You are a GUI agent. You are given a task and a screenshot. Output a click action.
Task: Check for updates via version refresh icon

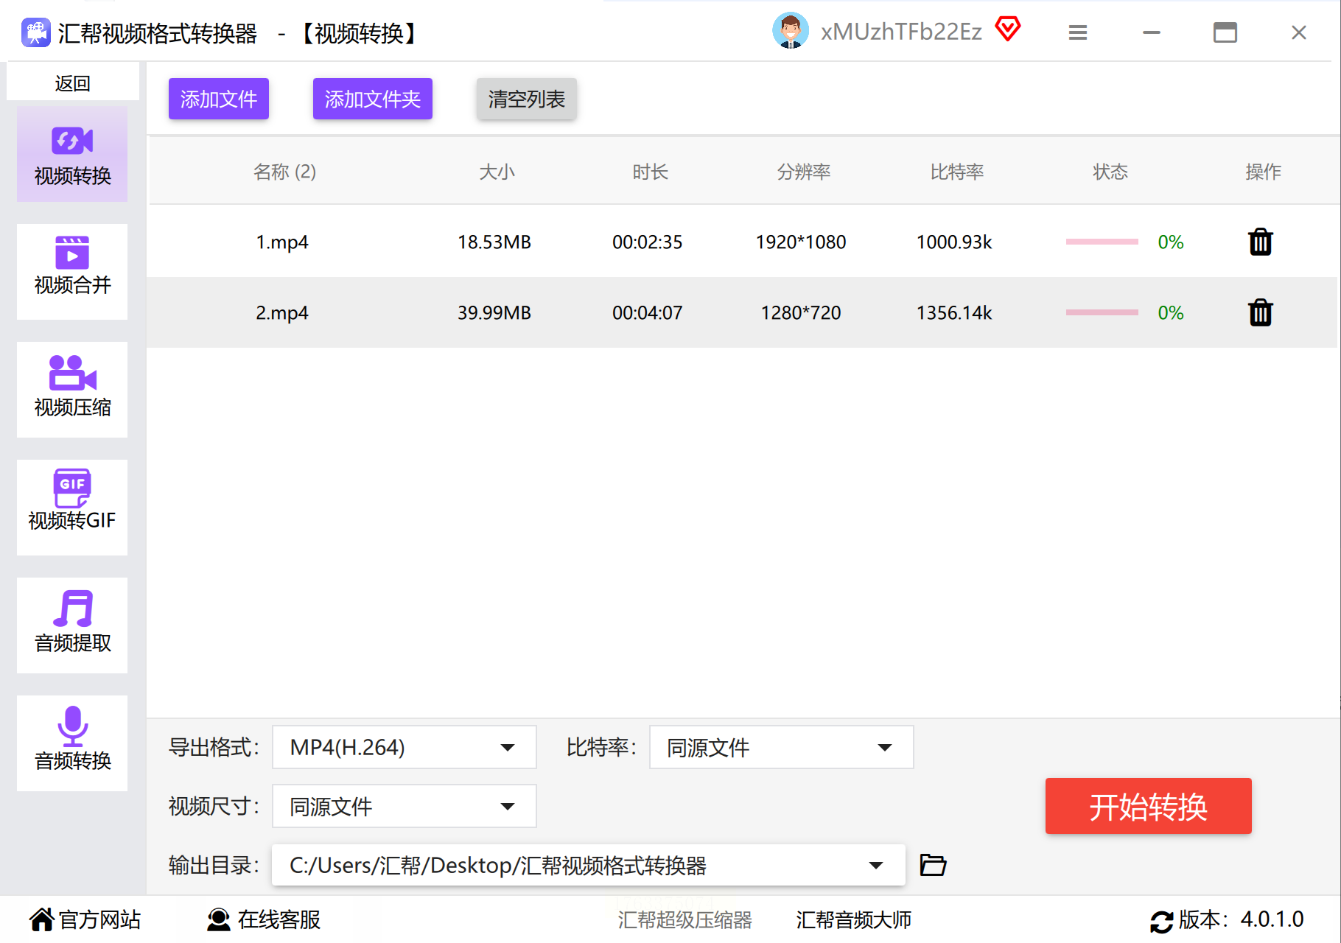[1161, 921]
